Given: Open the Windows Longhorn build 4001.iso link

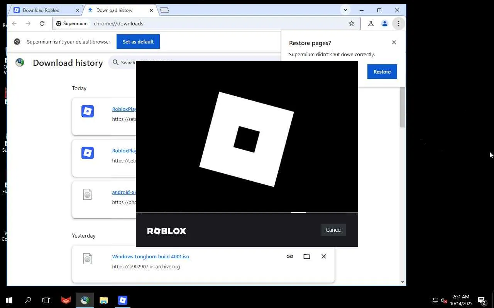Looking at the screenshot, I should point(151,256).
